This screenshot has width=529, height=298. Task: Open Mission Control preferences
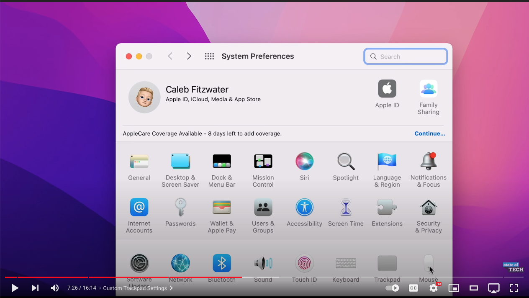pos(263,170)
